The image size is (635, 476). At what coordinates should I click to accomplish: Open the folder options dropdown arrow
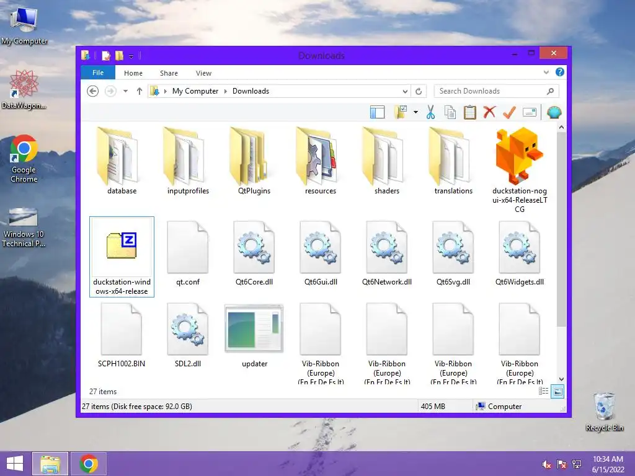[415, 112]
